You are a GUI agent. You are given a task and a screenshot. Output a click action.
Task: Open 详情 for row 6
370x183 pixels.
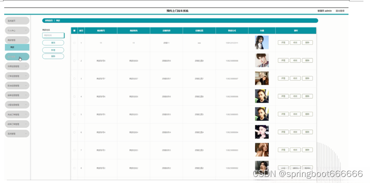coord(283,132)
